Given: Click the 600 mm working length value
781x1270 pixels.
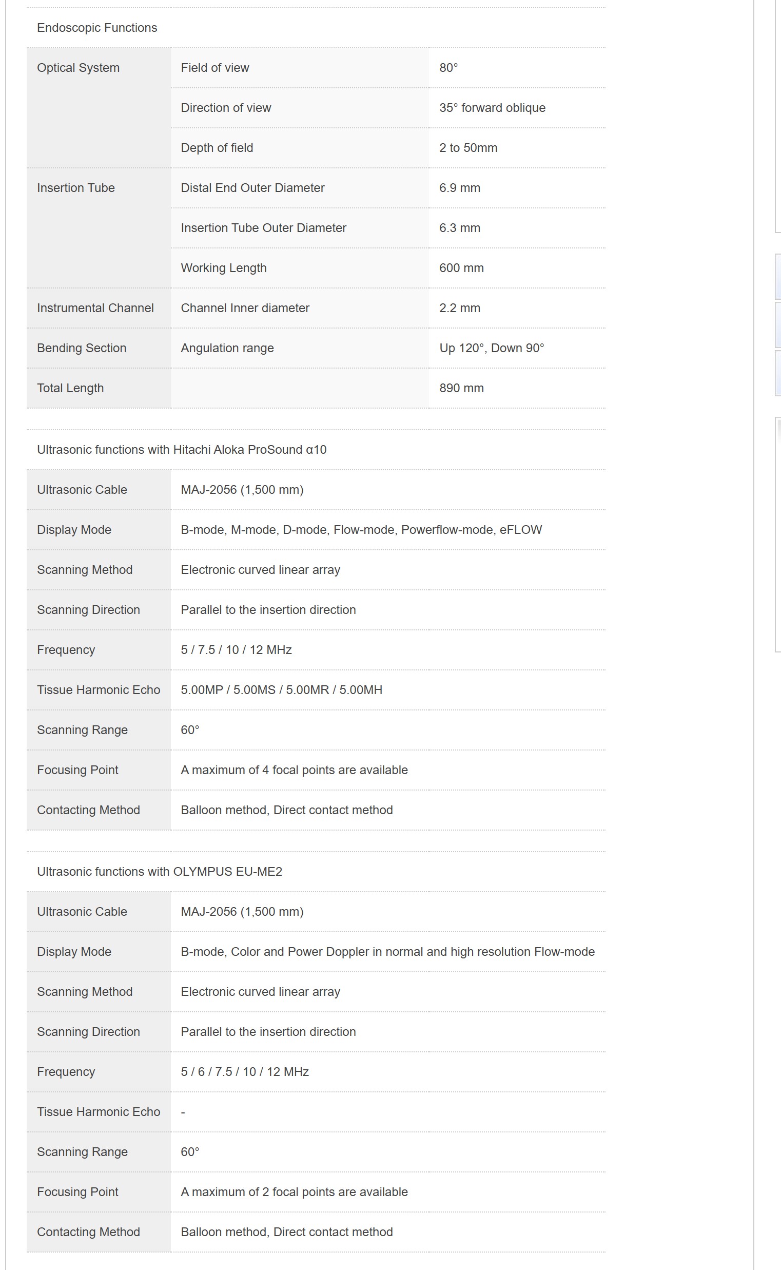Looking at the screenshot, I should click(x=461, y=268).
